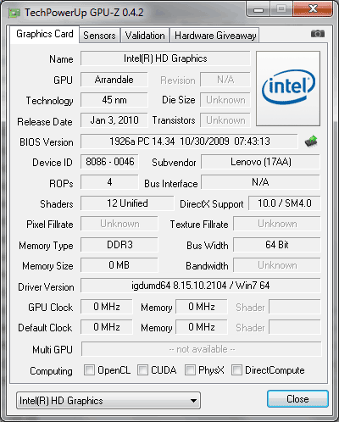
Task: Open the Validation tab
Action: click(145, 36)
